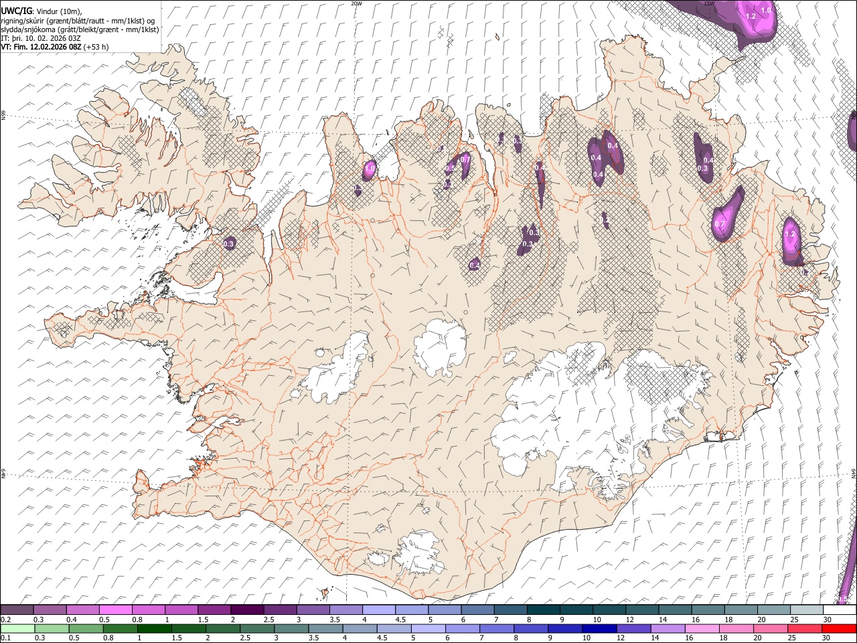The height and width of the screenshot is (643, 857).
Task: Click the 'rigning/skúrir' legend description line
Action: click(x=78, y=21)
